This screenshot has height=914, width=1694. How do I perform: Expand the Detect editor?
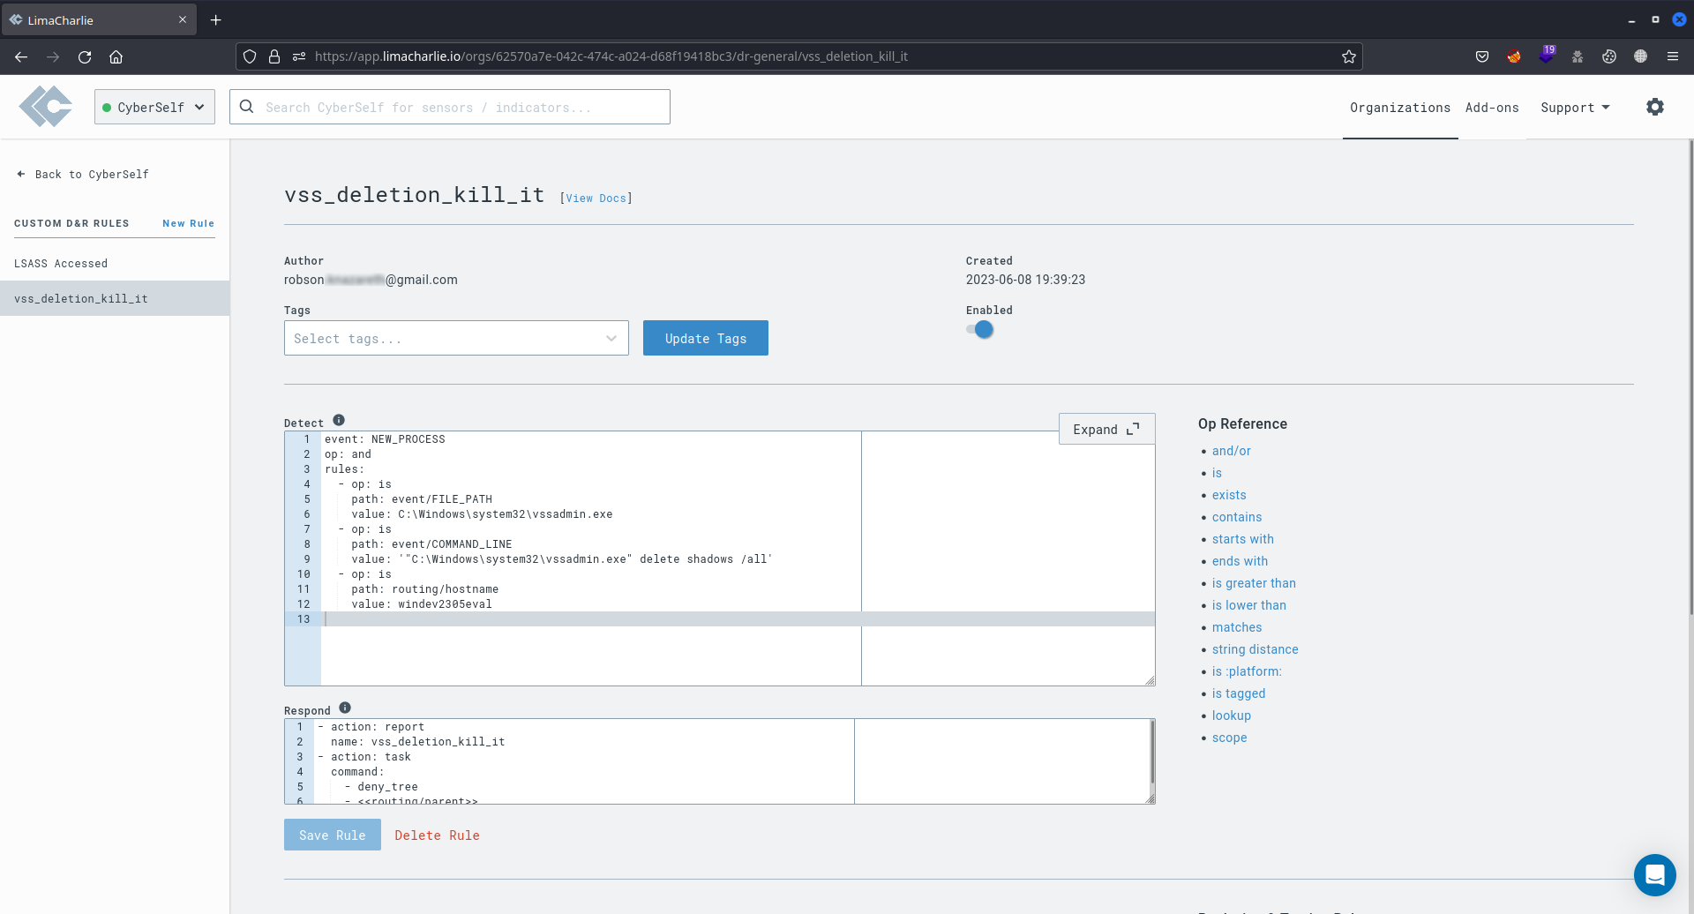tap(1106, 429)
